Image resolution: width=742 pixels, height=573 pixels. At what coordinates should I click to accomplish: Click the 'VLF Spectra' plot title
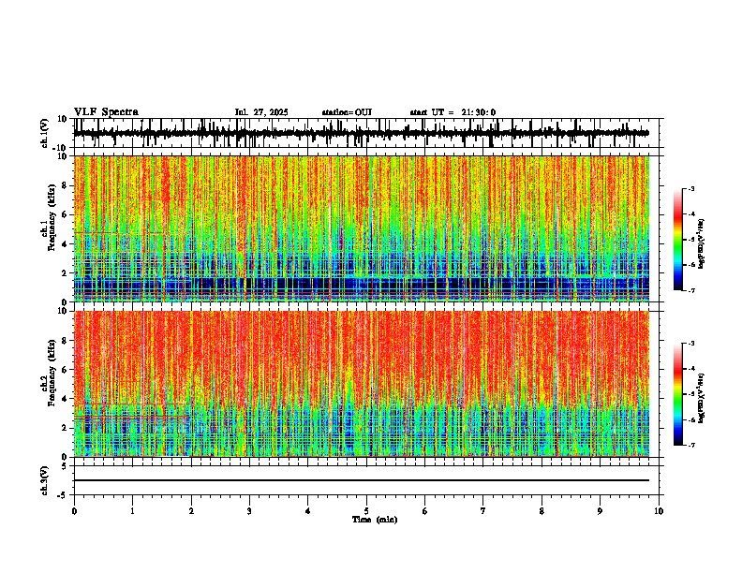107,112
